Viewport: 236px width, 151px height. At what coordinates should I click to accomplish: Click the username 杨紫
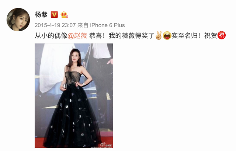tap(41, 15)
